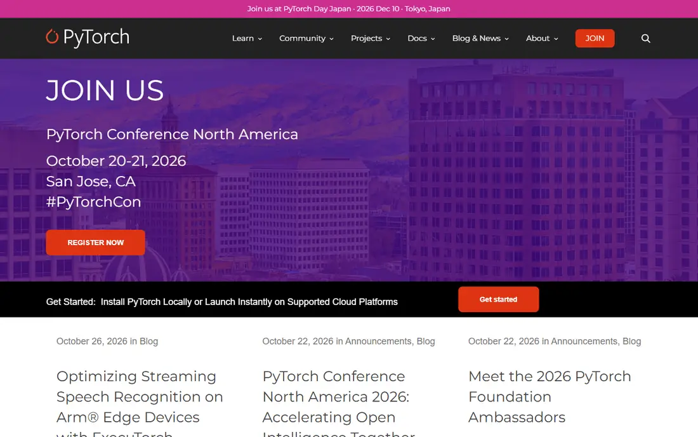
Task: Click the San Jose, CA location text
Action: pos(91,181)
